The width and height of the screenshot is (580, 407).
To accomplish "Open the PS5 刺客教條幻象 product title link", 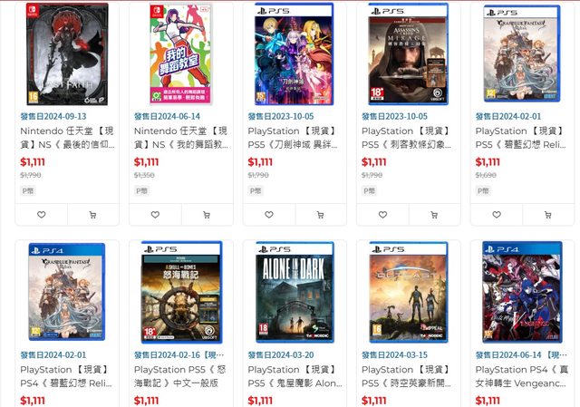I will pyautogui.click(x=407, y=138).
